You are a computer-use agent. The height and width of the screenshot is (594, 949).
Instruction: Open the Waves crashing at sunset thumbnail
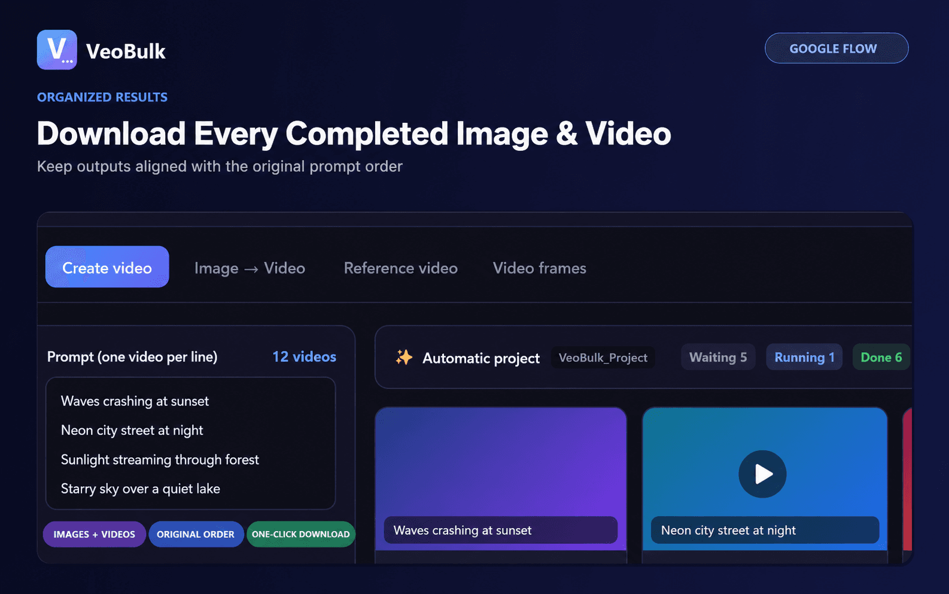click(501, 478)
